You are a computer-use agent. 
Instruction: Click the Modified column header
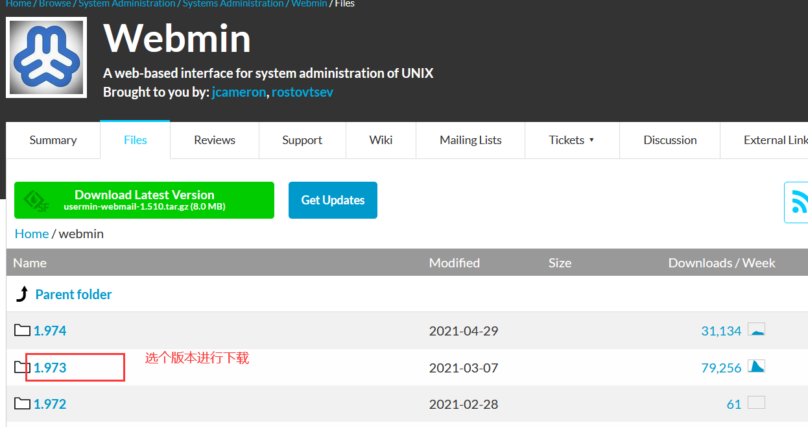pyautogui.click(x=455, y=263)
